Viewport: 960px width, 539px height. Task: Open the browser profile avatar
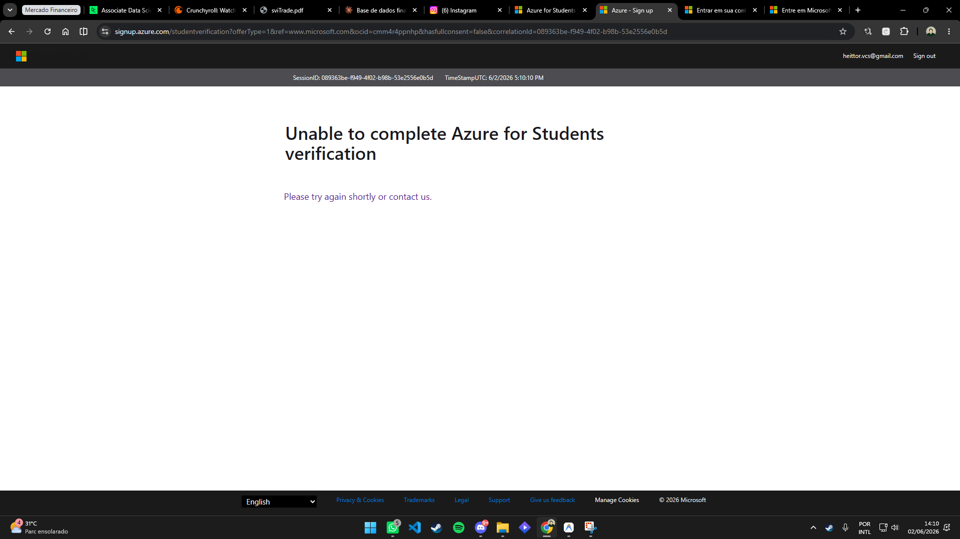(x=931, y=31)
